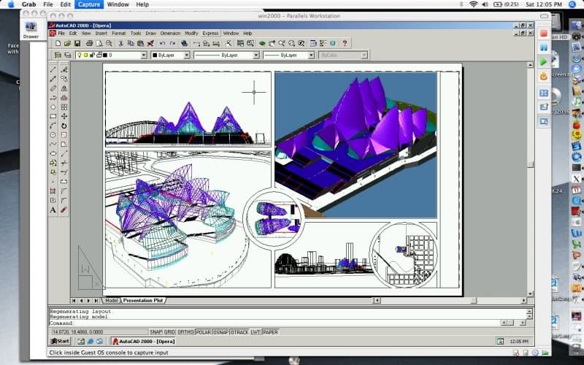Click the Print icon in toolbar
The image size is (584, 365).
pos(90,43)
